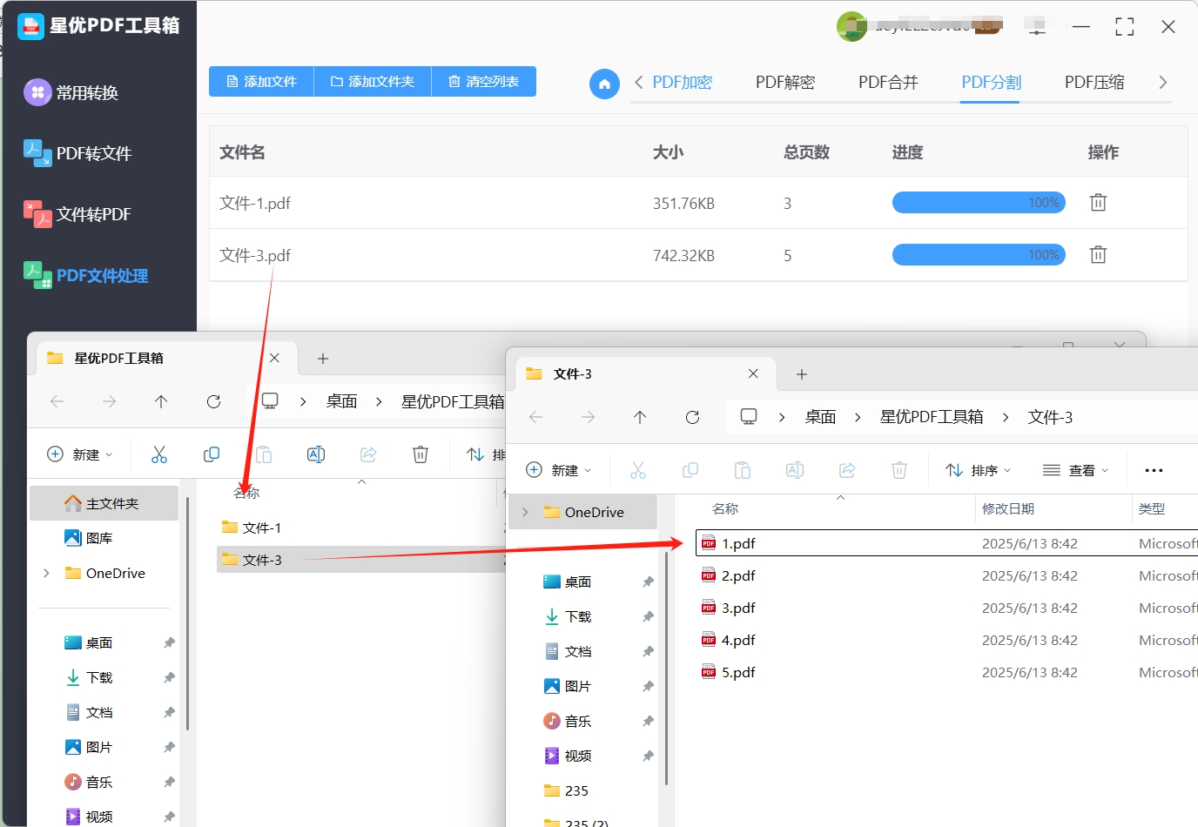Screen dimensions: 1198x827
Task: Open PDF文件处理 sidebar section
Action: [x=85, y=276]
